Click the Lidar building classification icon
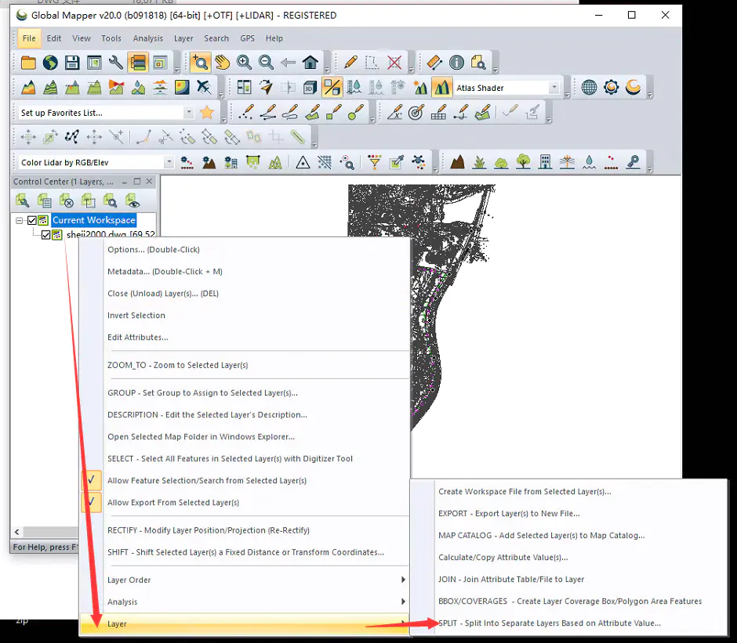Screen dimensions: 737x643 [x=545, y=162]
